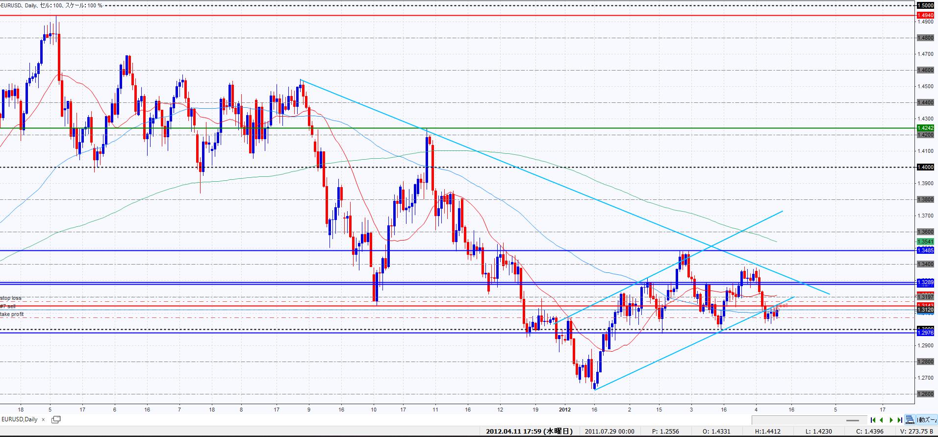Click the cascade windows icon near auto zoom
This screenshot has width=938, height=437.
tap(910, 420)
